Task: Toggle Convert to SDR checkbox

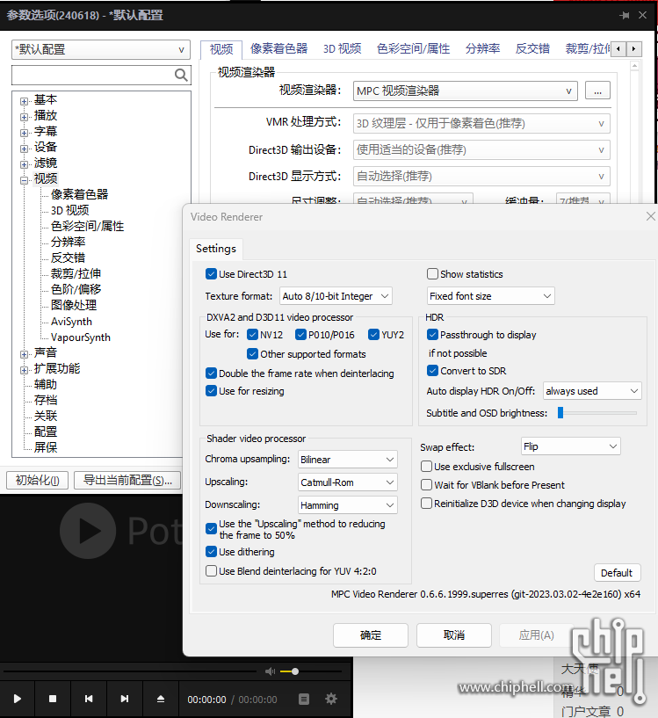Action: (x=432, y=370)
